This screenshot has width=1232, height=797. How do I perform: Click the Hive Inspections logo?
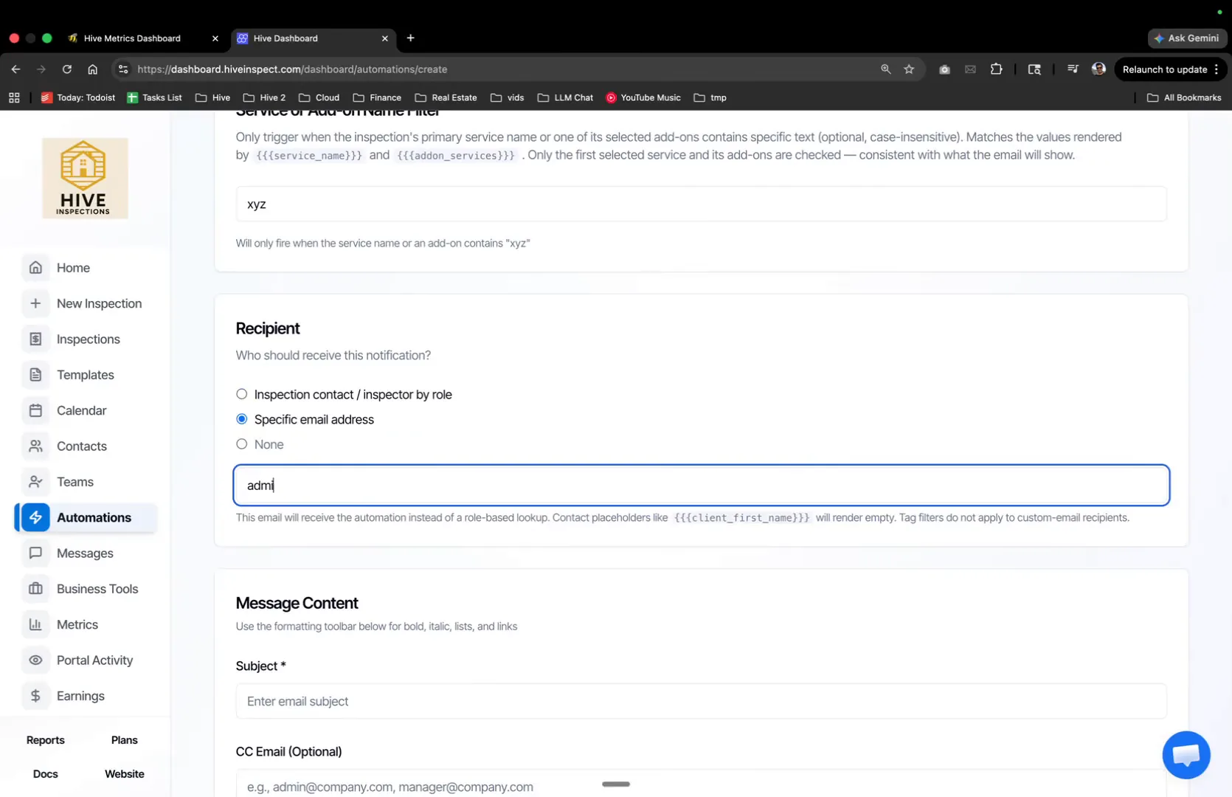tap(85, 178)
